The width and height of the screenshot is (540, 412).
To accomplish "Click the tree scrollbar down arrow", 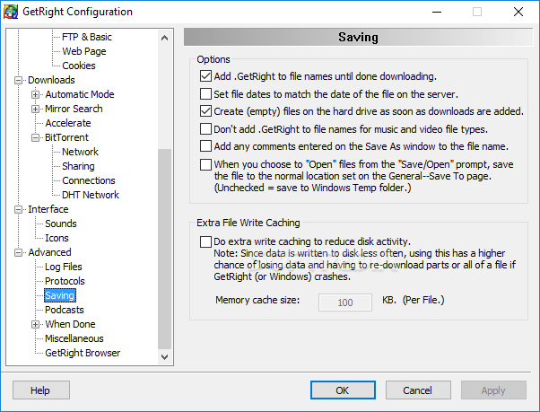I will [x=165, y=357].
